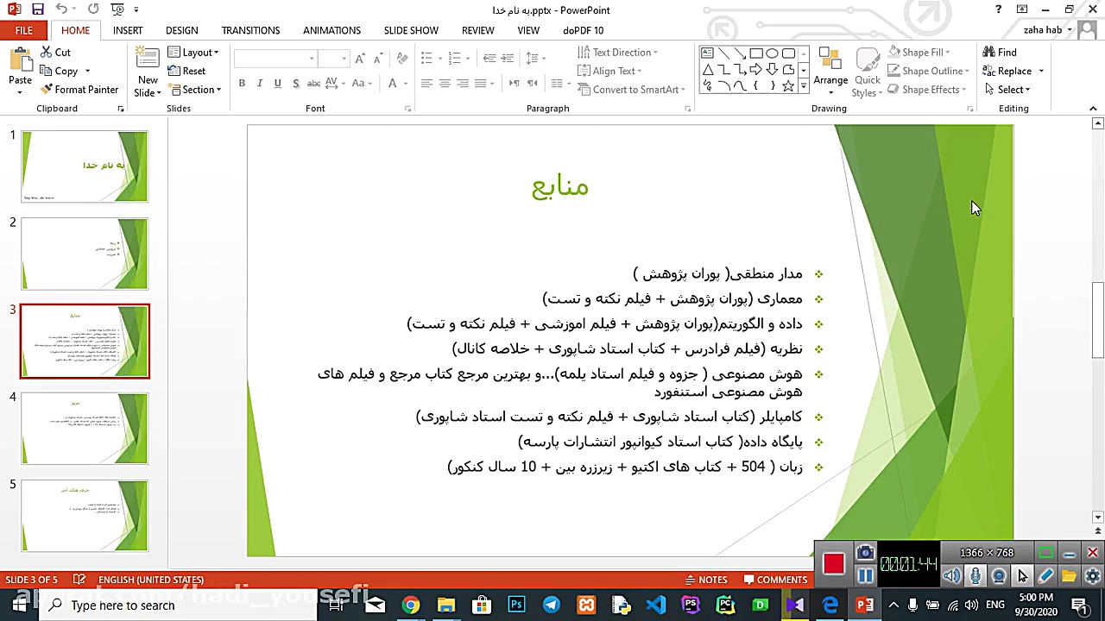Viewport: 1105px width, 621px height.
Task: Switch to the DESIGN tab
Action: (x=181, y=30)
